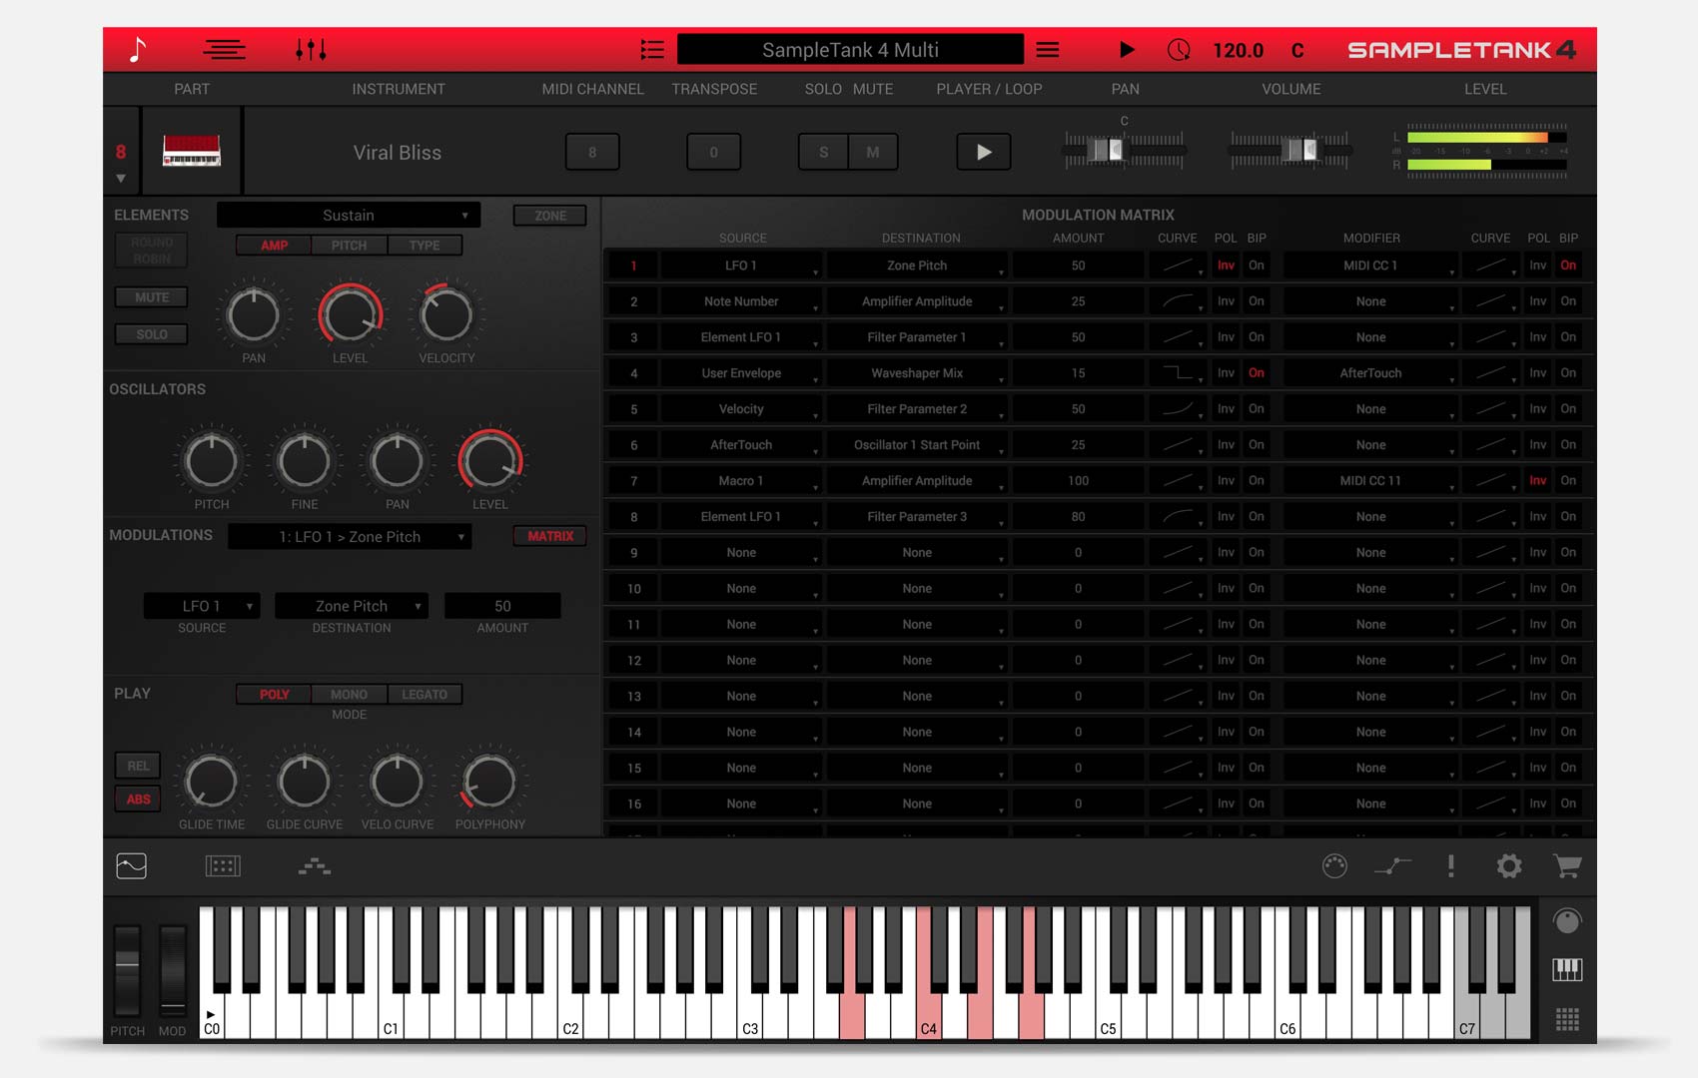Toggle Inv polarity on matrix row 1
Image resolution: width=1698 pixels, height=1078 pixels.
[1226, 266]
